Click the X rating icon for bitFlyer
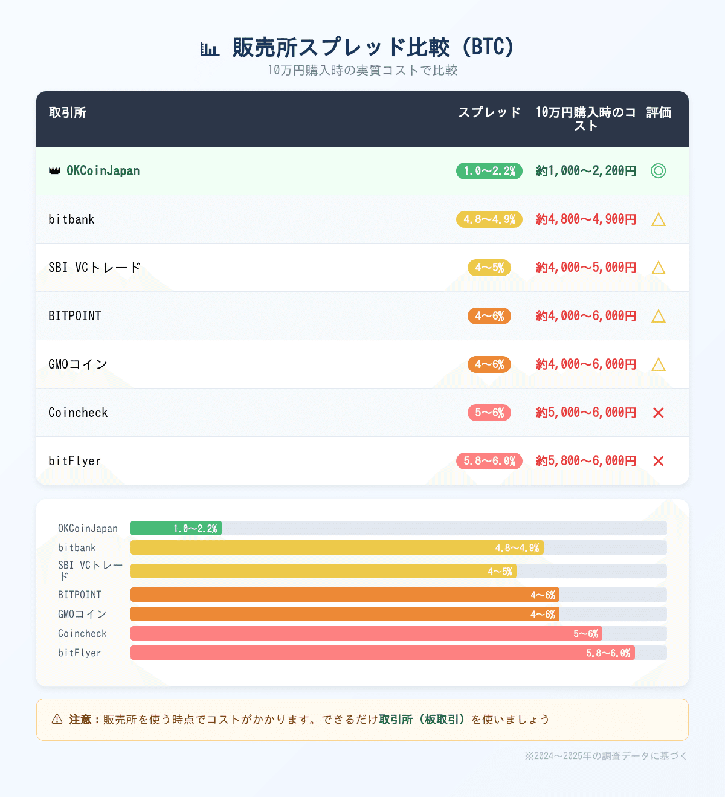 (658, 460)
